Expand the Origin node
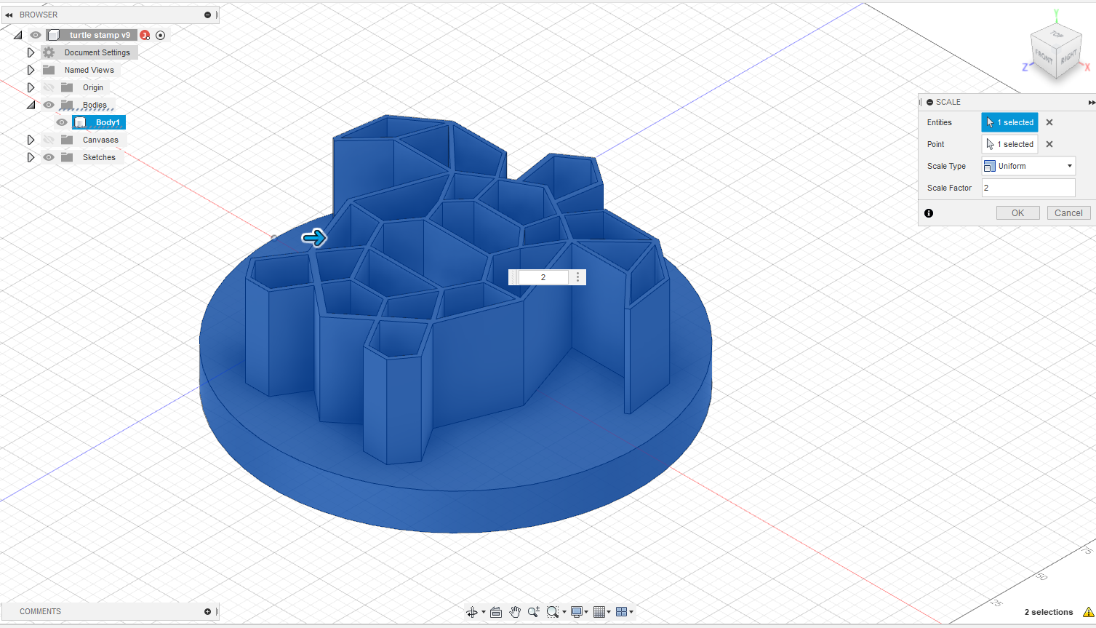This screenshot has height=628, width=1096. click(31, 87)
